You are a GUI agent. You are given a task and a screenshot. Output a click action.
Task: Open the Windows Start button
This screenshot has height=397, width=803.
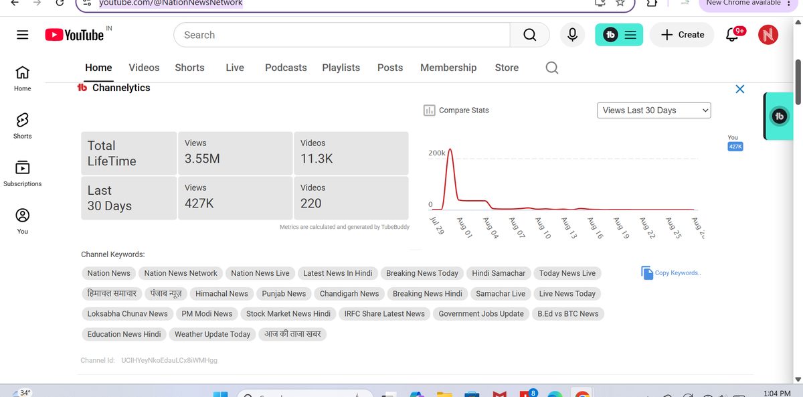pyautogui.click(x=221, y=394)
